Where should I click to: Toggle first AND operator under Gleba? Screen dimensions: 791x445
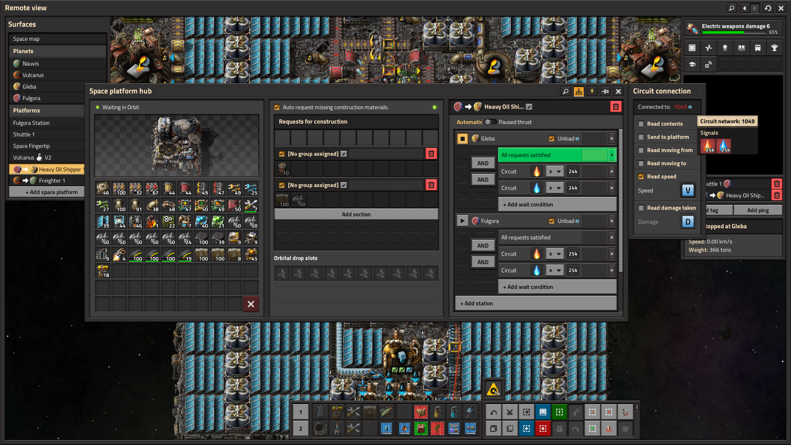pyautogui.click(x=483, y=163)
